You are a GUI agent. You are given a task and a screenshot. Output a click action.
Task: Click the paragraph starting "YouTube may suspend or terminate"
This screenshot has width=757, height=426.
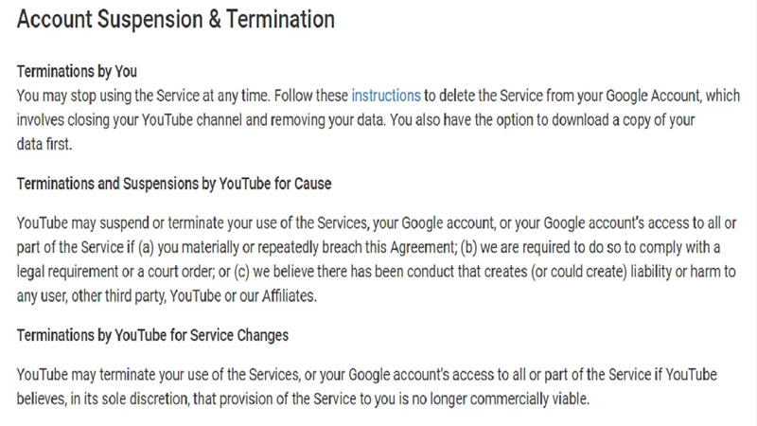(377, 259)
